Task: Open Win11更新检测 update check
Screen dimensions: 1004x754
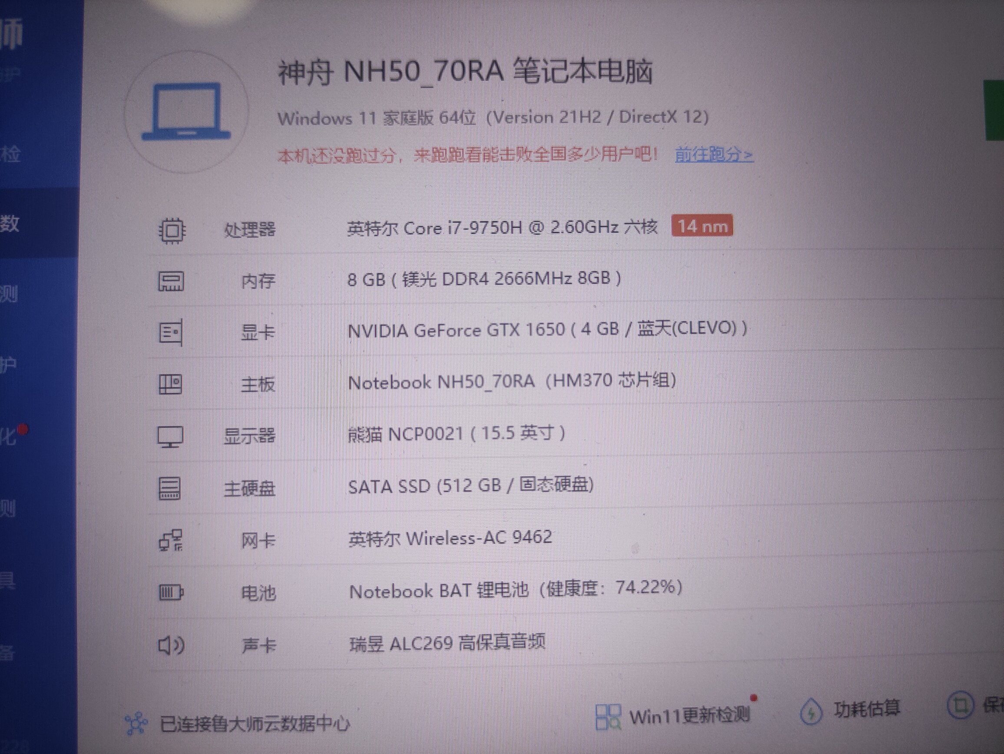Action: [690, 716]
